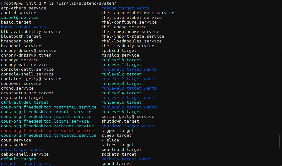Viewport: 282px width, 166px height.
Task: Select sigpwr.target entry
Action: [x=118, y=130]
